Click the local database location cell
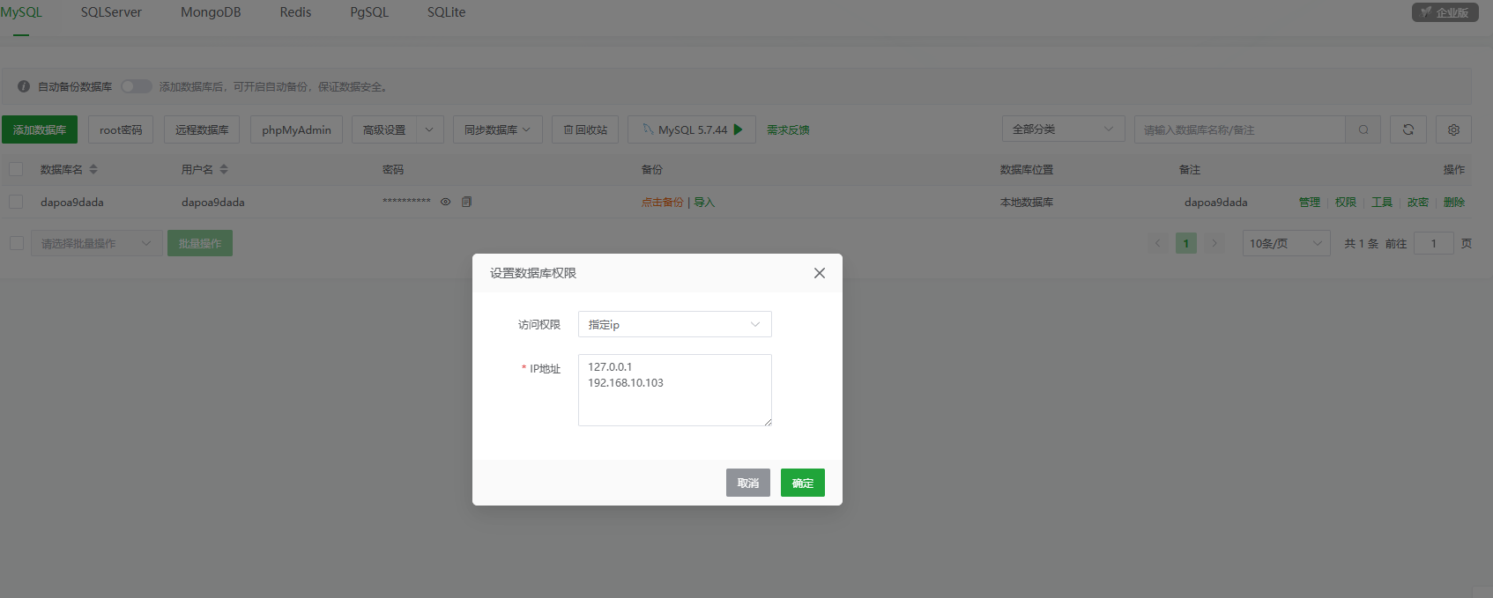The width and height of the screenshot is (1493, 598). coord(1027,202)
